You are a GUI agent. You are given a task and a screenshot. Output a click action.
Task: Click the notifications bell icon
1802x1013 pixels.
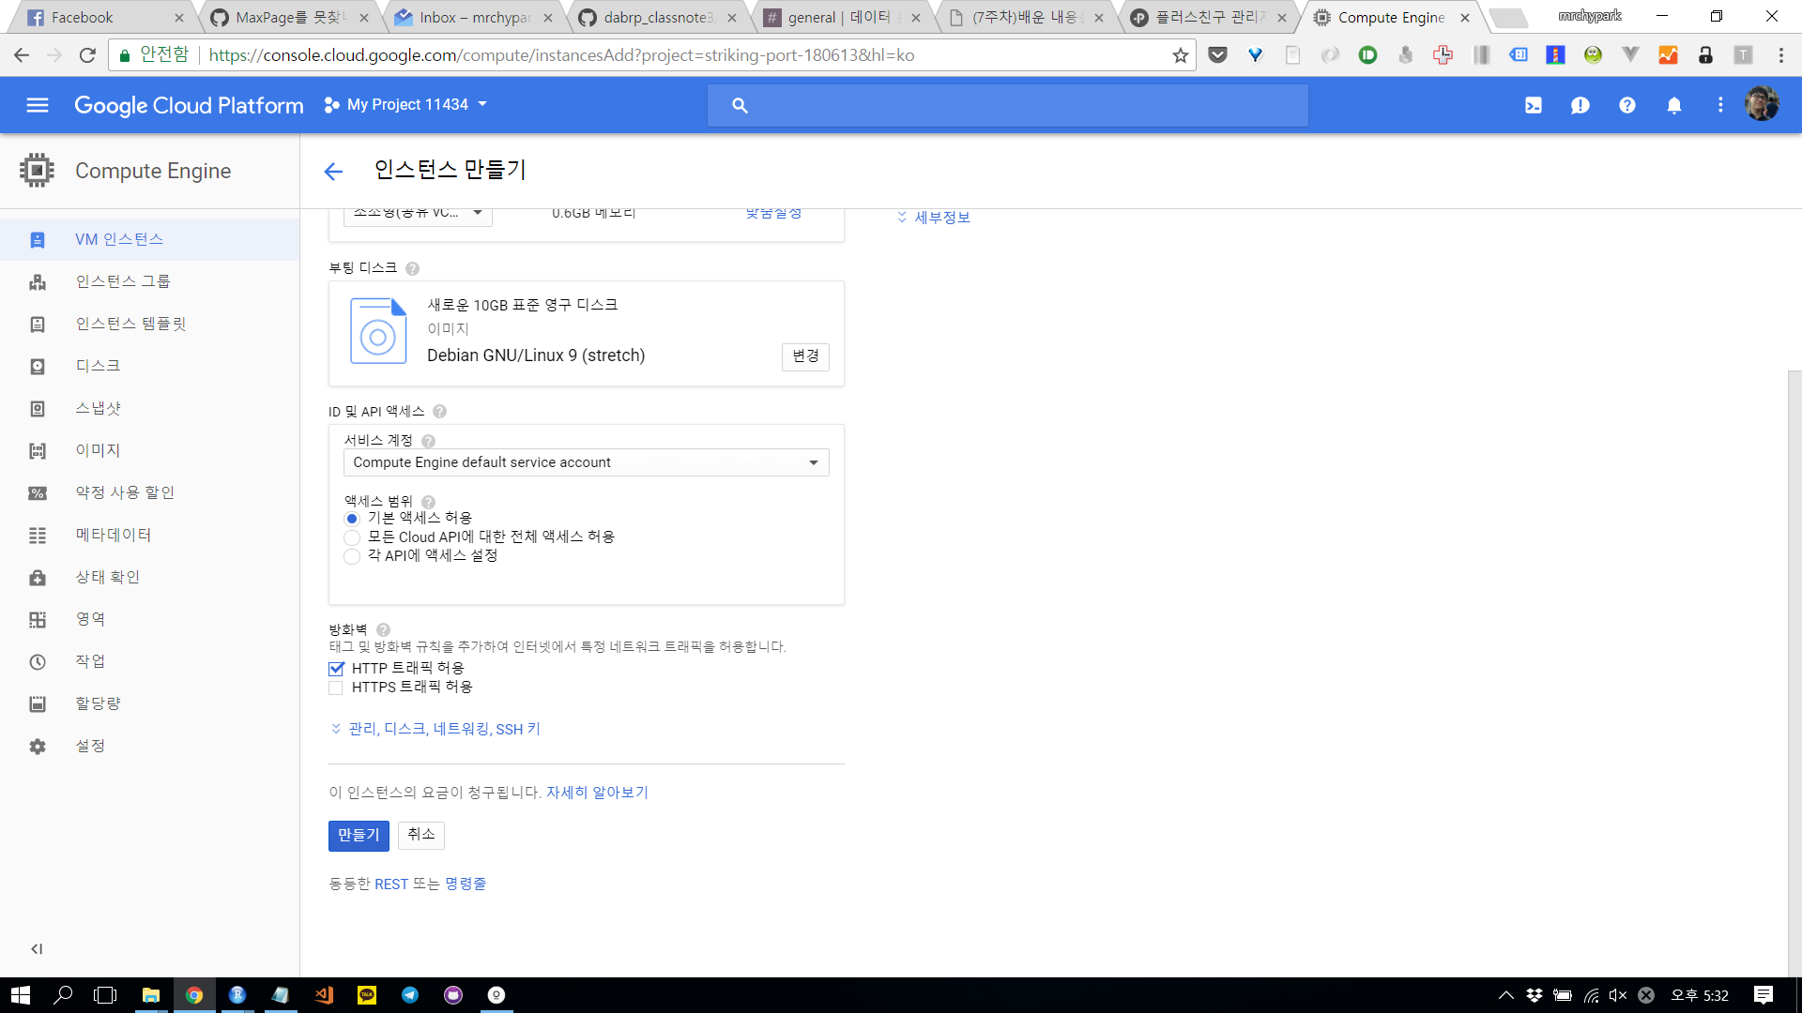1673,105
